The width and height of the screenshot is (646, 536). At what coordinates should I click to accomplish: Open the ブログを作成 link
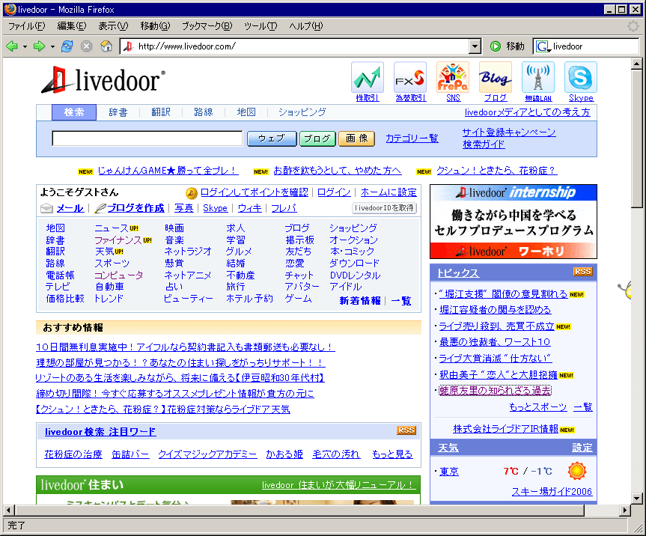pyautogui.click(x=136, y=208)
